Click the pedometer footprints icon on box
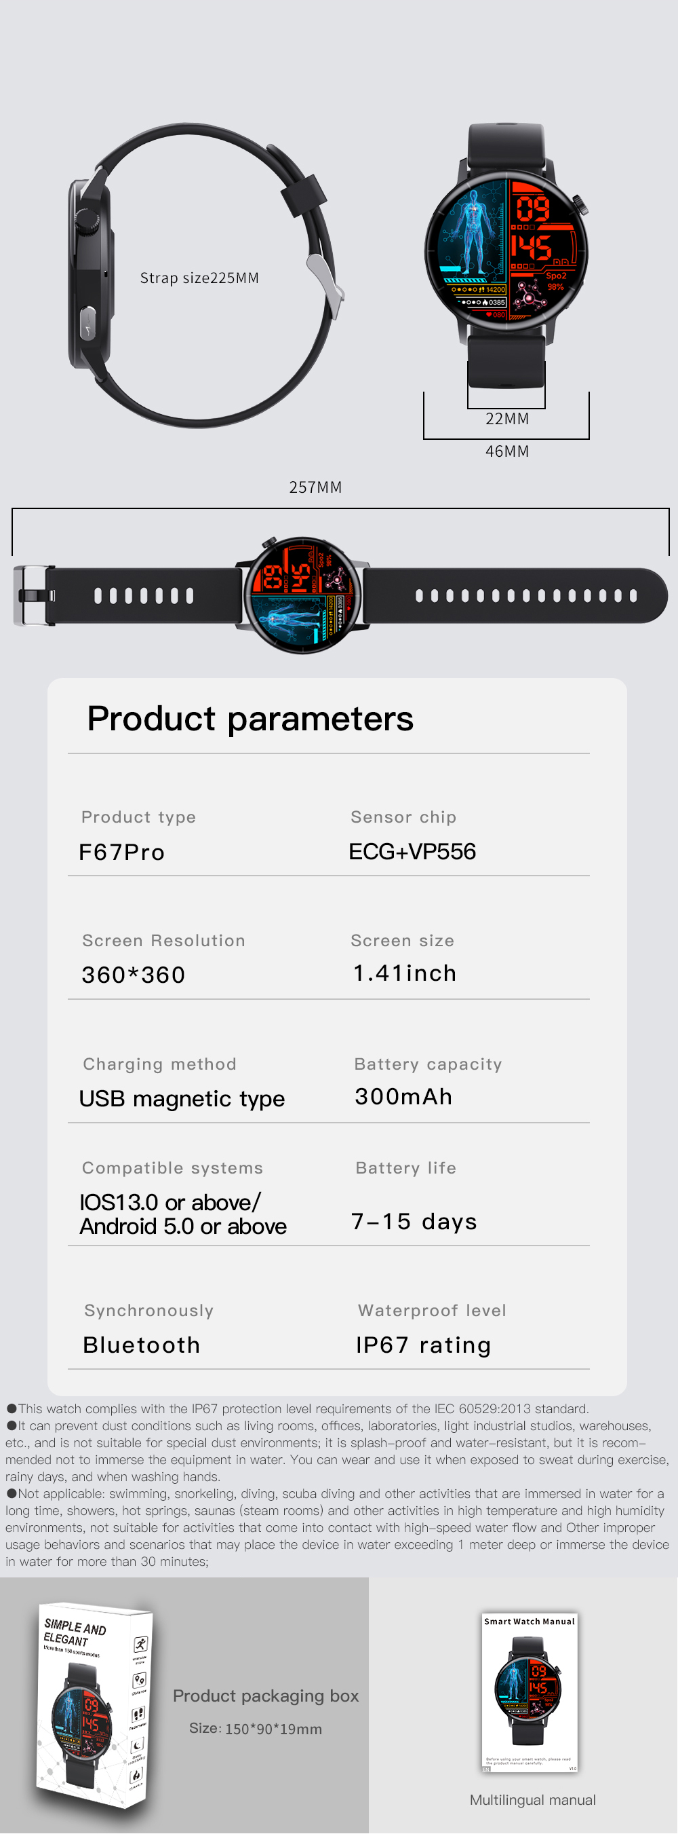The image size is (678, 1834). pos(139,1713)
